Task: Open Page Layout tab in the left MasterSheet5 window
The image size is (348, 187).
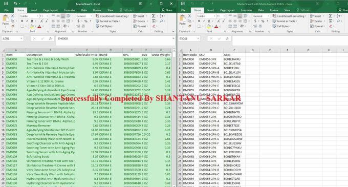Action: (x=50, y=10)
